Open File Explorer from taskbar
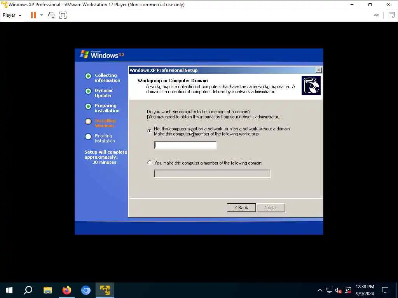The width and height of the screenshot is (398, 298). 47,290
